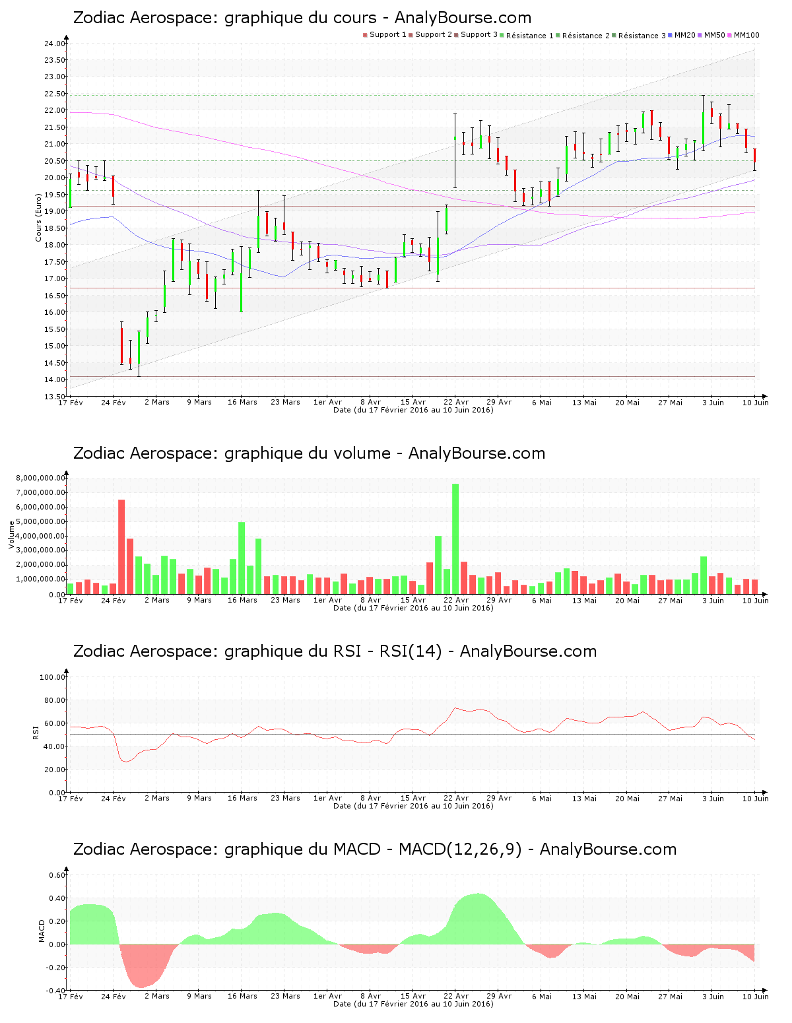This screenshot has width=792, height=1023.
Task: Click the 13.50 tick on price axis
Action: (x=55, y=397)
